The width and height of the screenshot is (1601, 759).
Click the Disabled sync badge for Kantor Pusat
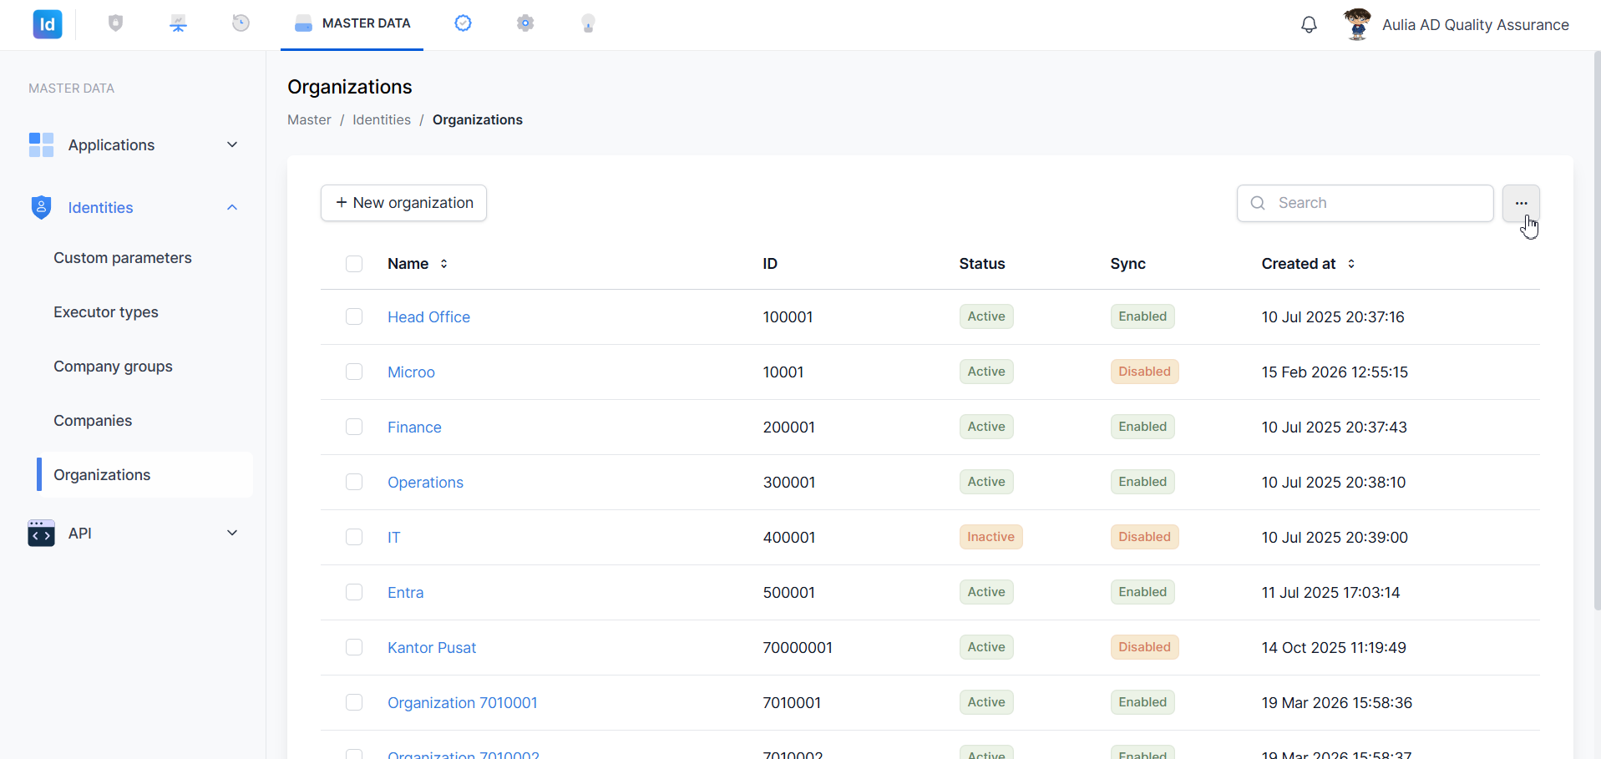pyautogui.click(x=1144, y=647)
